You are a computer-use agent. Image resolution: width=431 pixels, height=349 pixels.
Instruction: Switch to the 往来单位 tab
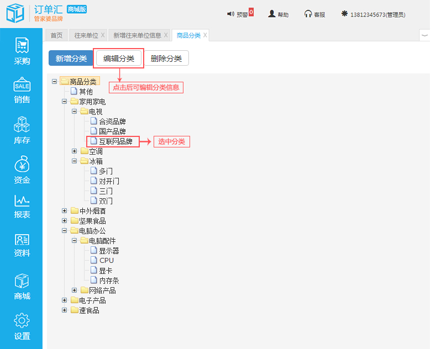[x=86, y=35]
